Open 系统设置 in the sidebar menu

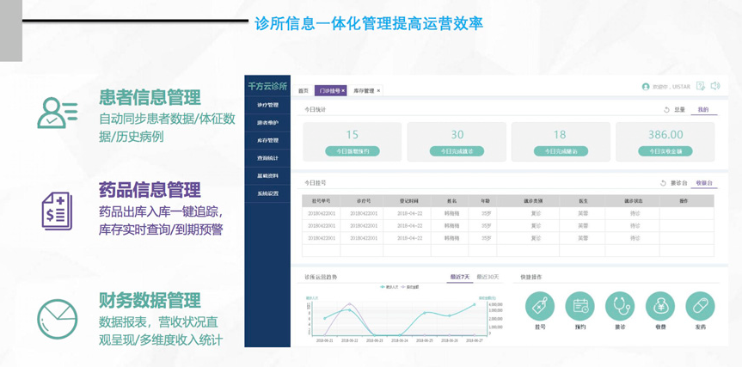pyautogui.click(x=267, y=193)
